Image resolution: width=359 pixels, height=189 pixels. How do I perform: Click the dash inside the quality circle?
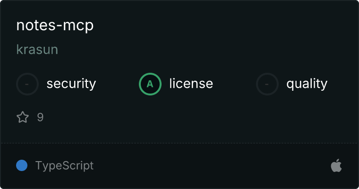click(266, 84)
